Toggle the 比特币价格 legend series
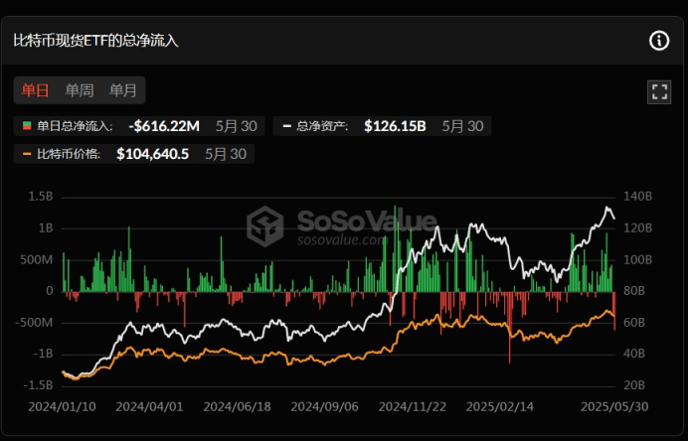688x441 pixels. coord(134,154)
